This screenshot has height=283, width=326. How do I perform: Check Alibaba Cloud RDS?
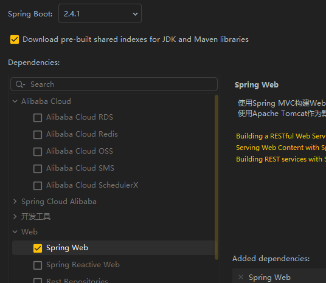pyautogui.click(x=38, y=118)
